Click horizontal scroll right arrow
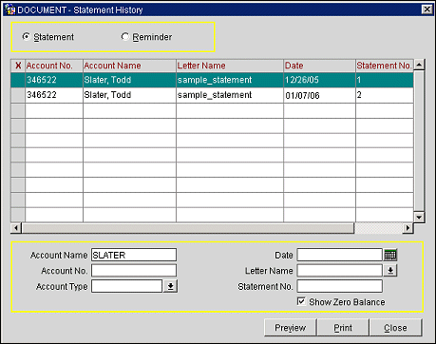436x344 pixels. coord(408,228)
